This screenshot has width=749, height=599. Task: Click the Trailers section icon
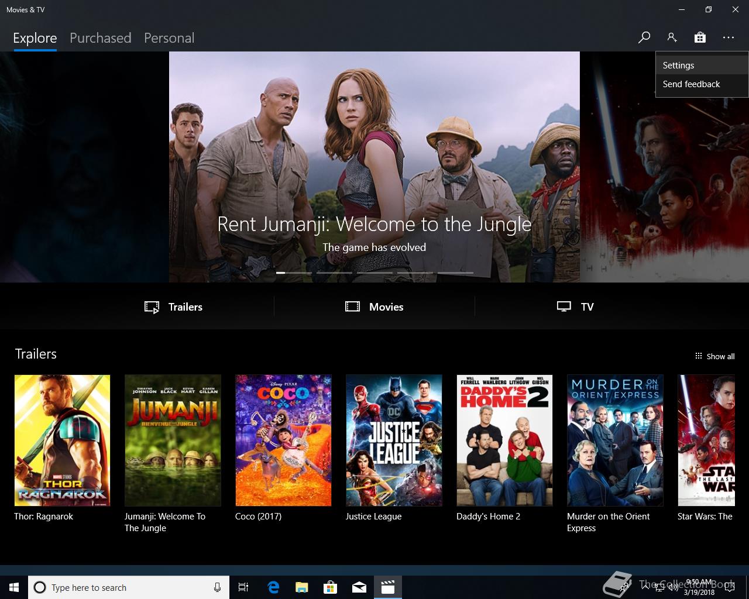[152, 307]
